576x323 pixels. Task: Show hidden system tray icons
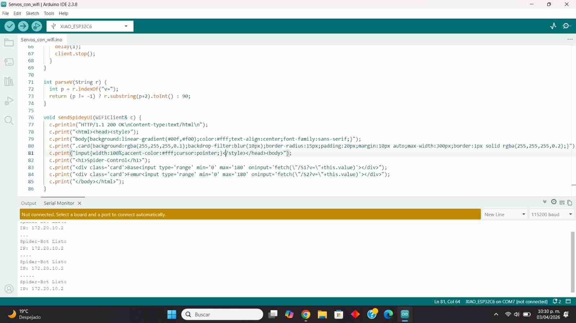pos(496,314)
